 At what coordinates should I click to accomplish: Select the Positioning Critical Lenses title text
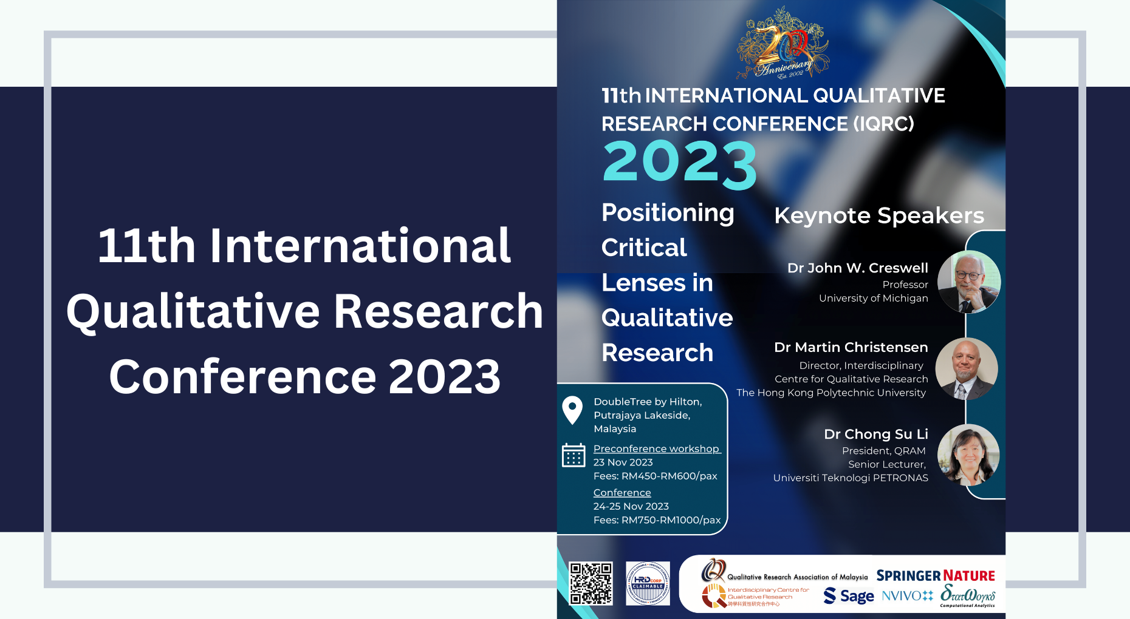(667, 282)
